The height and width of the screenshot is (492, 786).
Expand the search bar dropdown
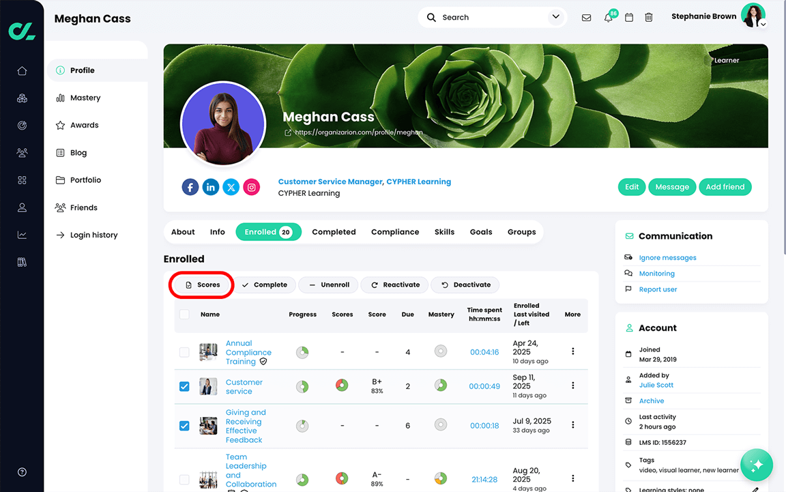click(x=555, y=16)
